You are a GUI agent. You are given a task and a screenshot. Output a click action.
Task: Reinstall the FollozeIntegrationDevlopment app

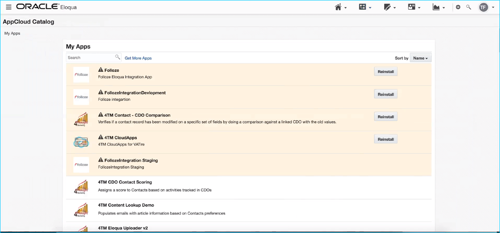(386, 94)
